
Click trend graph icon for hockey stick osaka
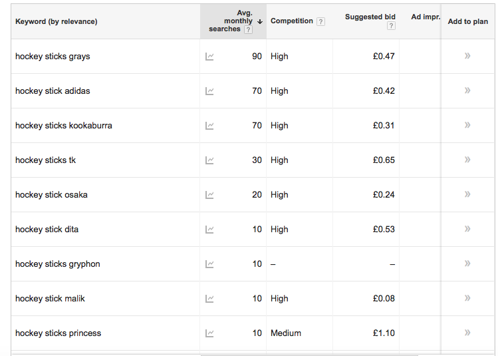(x=209, y=195)
